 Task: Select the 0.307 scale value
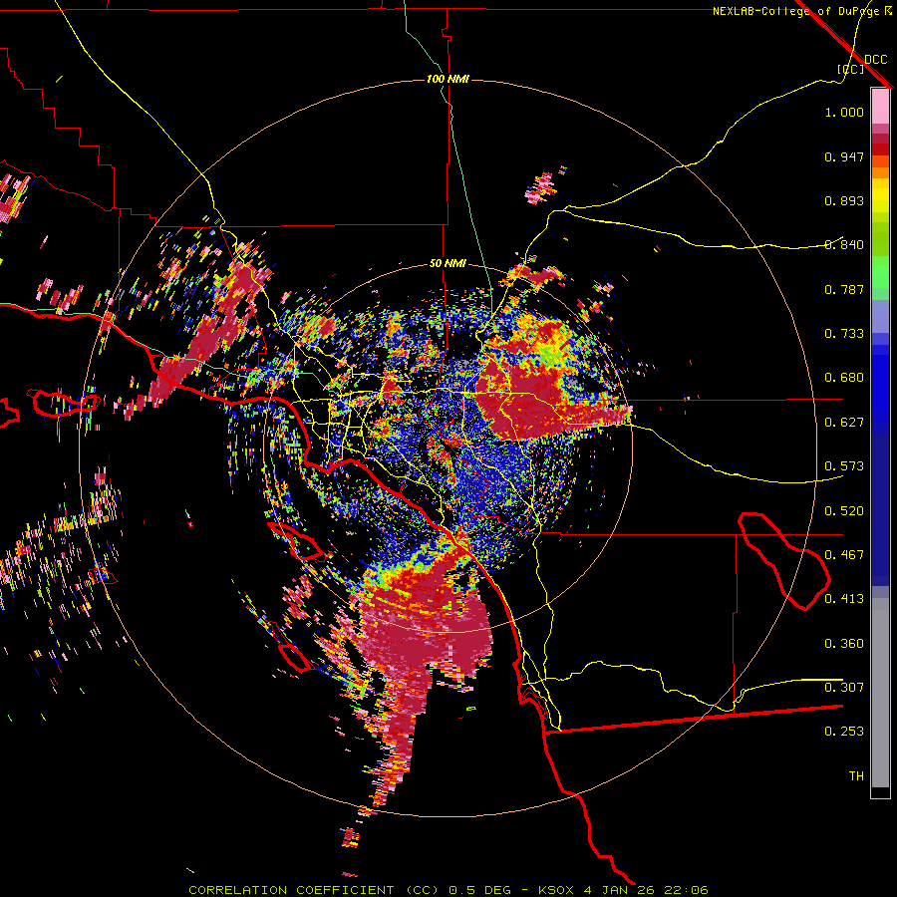click(844, 688)
